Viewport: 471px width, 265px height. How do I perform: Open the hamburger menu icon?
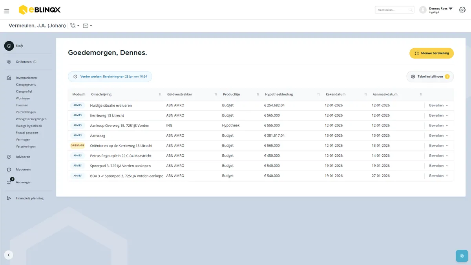point(7,11)
